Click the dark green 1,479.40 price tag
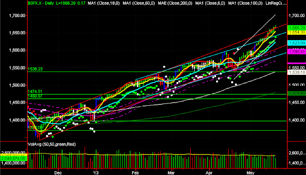The image size is (306, 175). pos(297,93)
